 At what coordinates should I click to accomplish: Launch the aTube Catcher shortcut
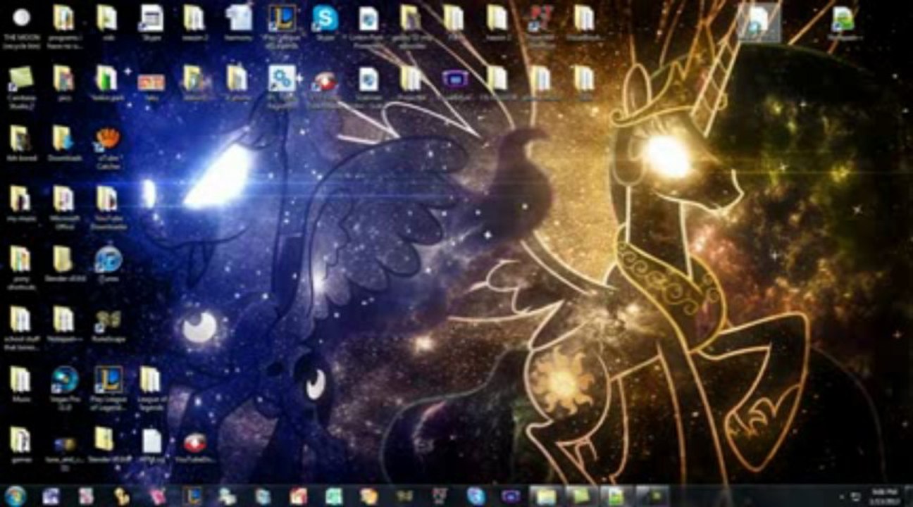[107, 139]
